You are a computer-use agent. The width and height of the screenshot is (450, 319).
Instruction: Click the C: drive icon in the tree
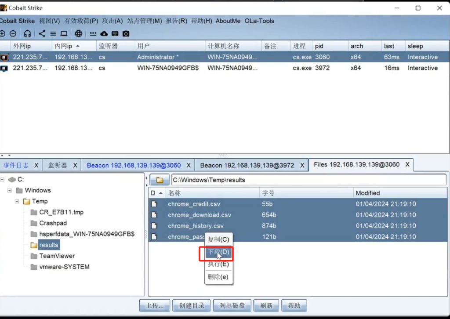coord(12,180)
